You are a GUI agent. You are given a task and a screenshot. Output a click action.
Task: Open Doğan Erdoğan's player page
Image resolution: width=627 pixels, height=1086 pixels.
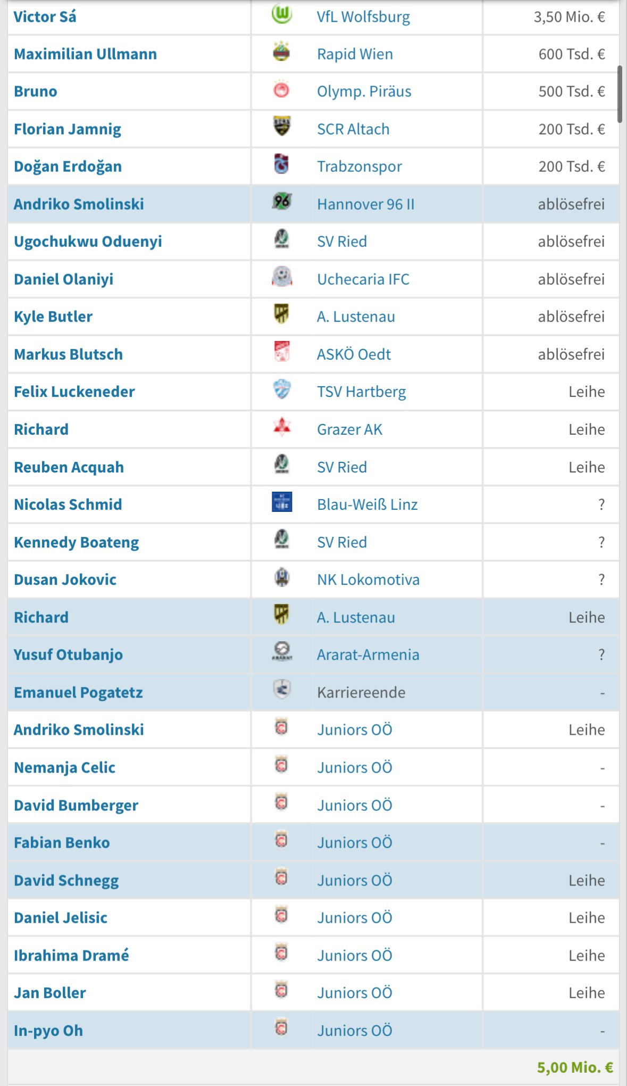(68, 167)
